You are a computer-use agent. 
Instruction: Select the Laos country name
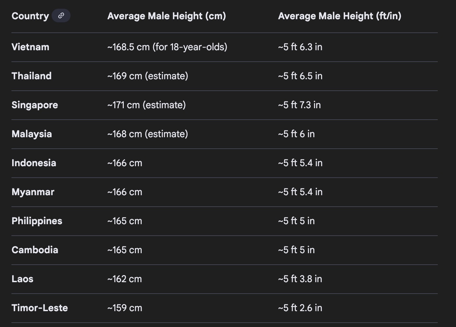[x=23, y=279]
